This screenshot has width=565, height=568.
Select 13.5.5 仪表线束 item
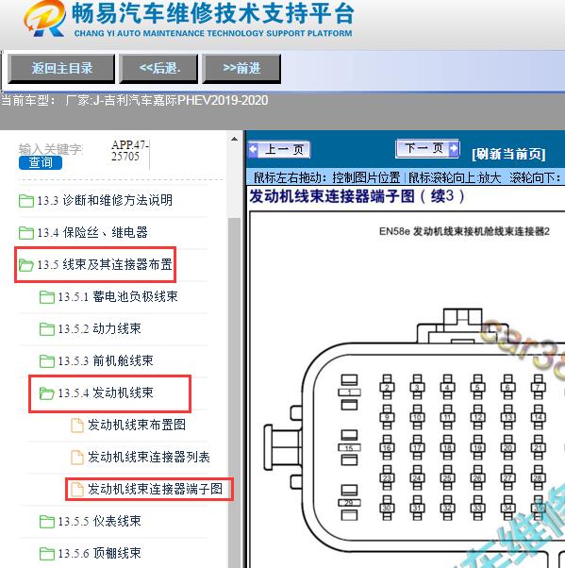point(100,521)
